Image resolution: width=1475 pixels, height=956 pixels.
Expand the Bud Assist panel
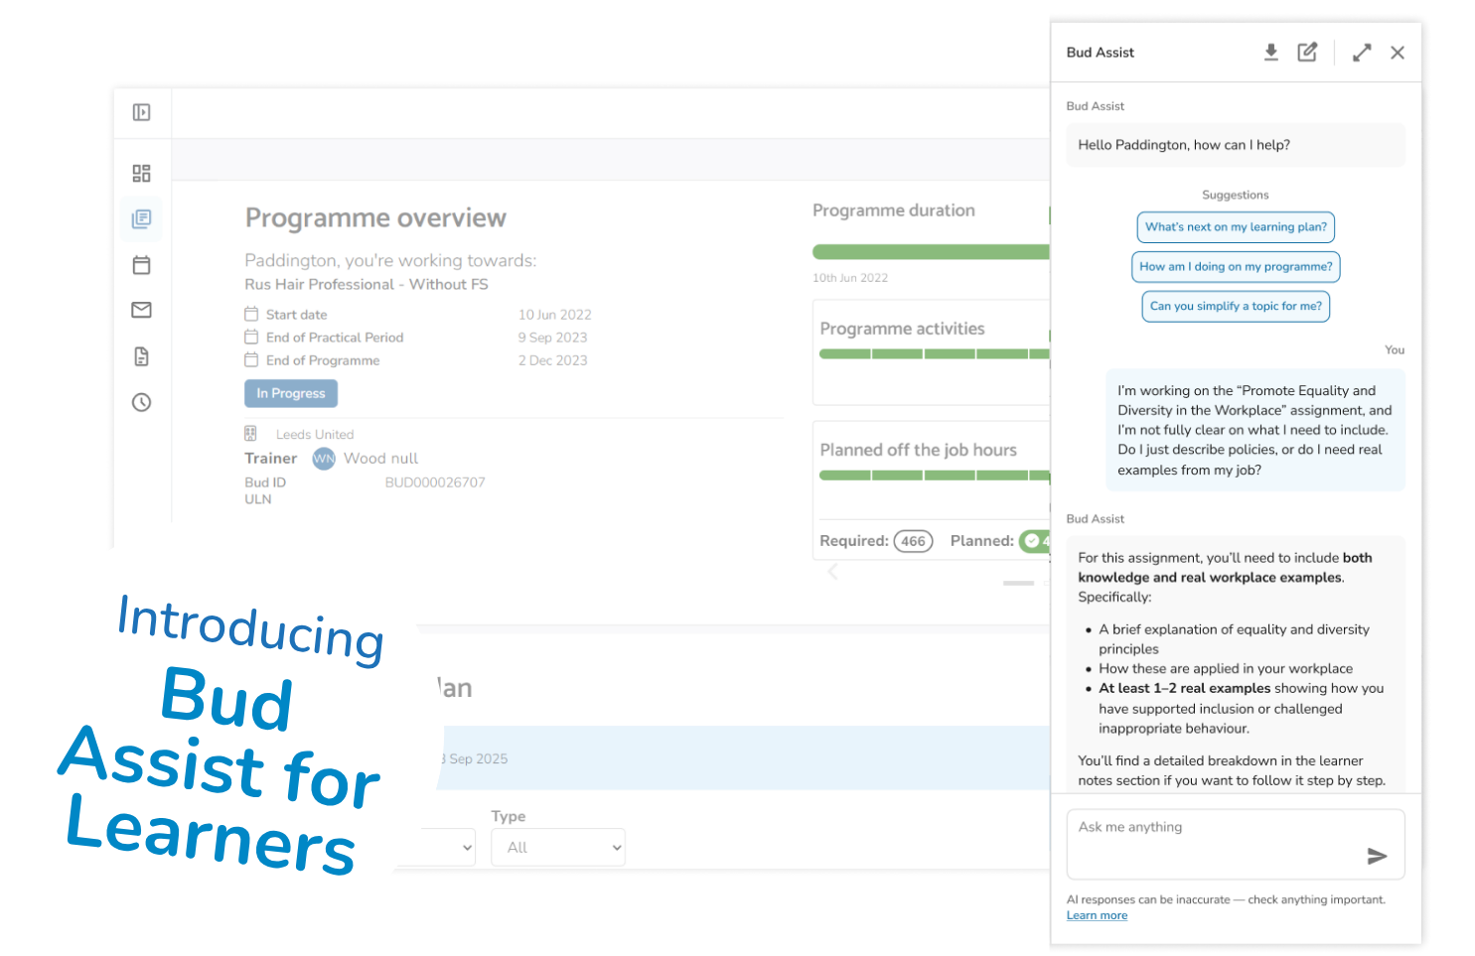click(x=1362, y=53)
